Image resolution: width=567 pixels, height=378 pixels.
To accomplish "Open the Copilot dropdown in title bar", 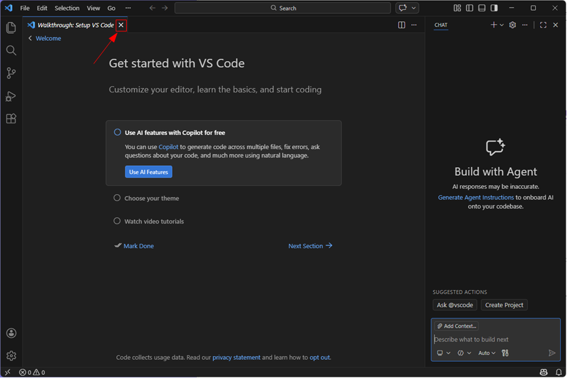I will [414, 8].
